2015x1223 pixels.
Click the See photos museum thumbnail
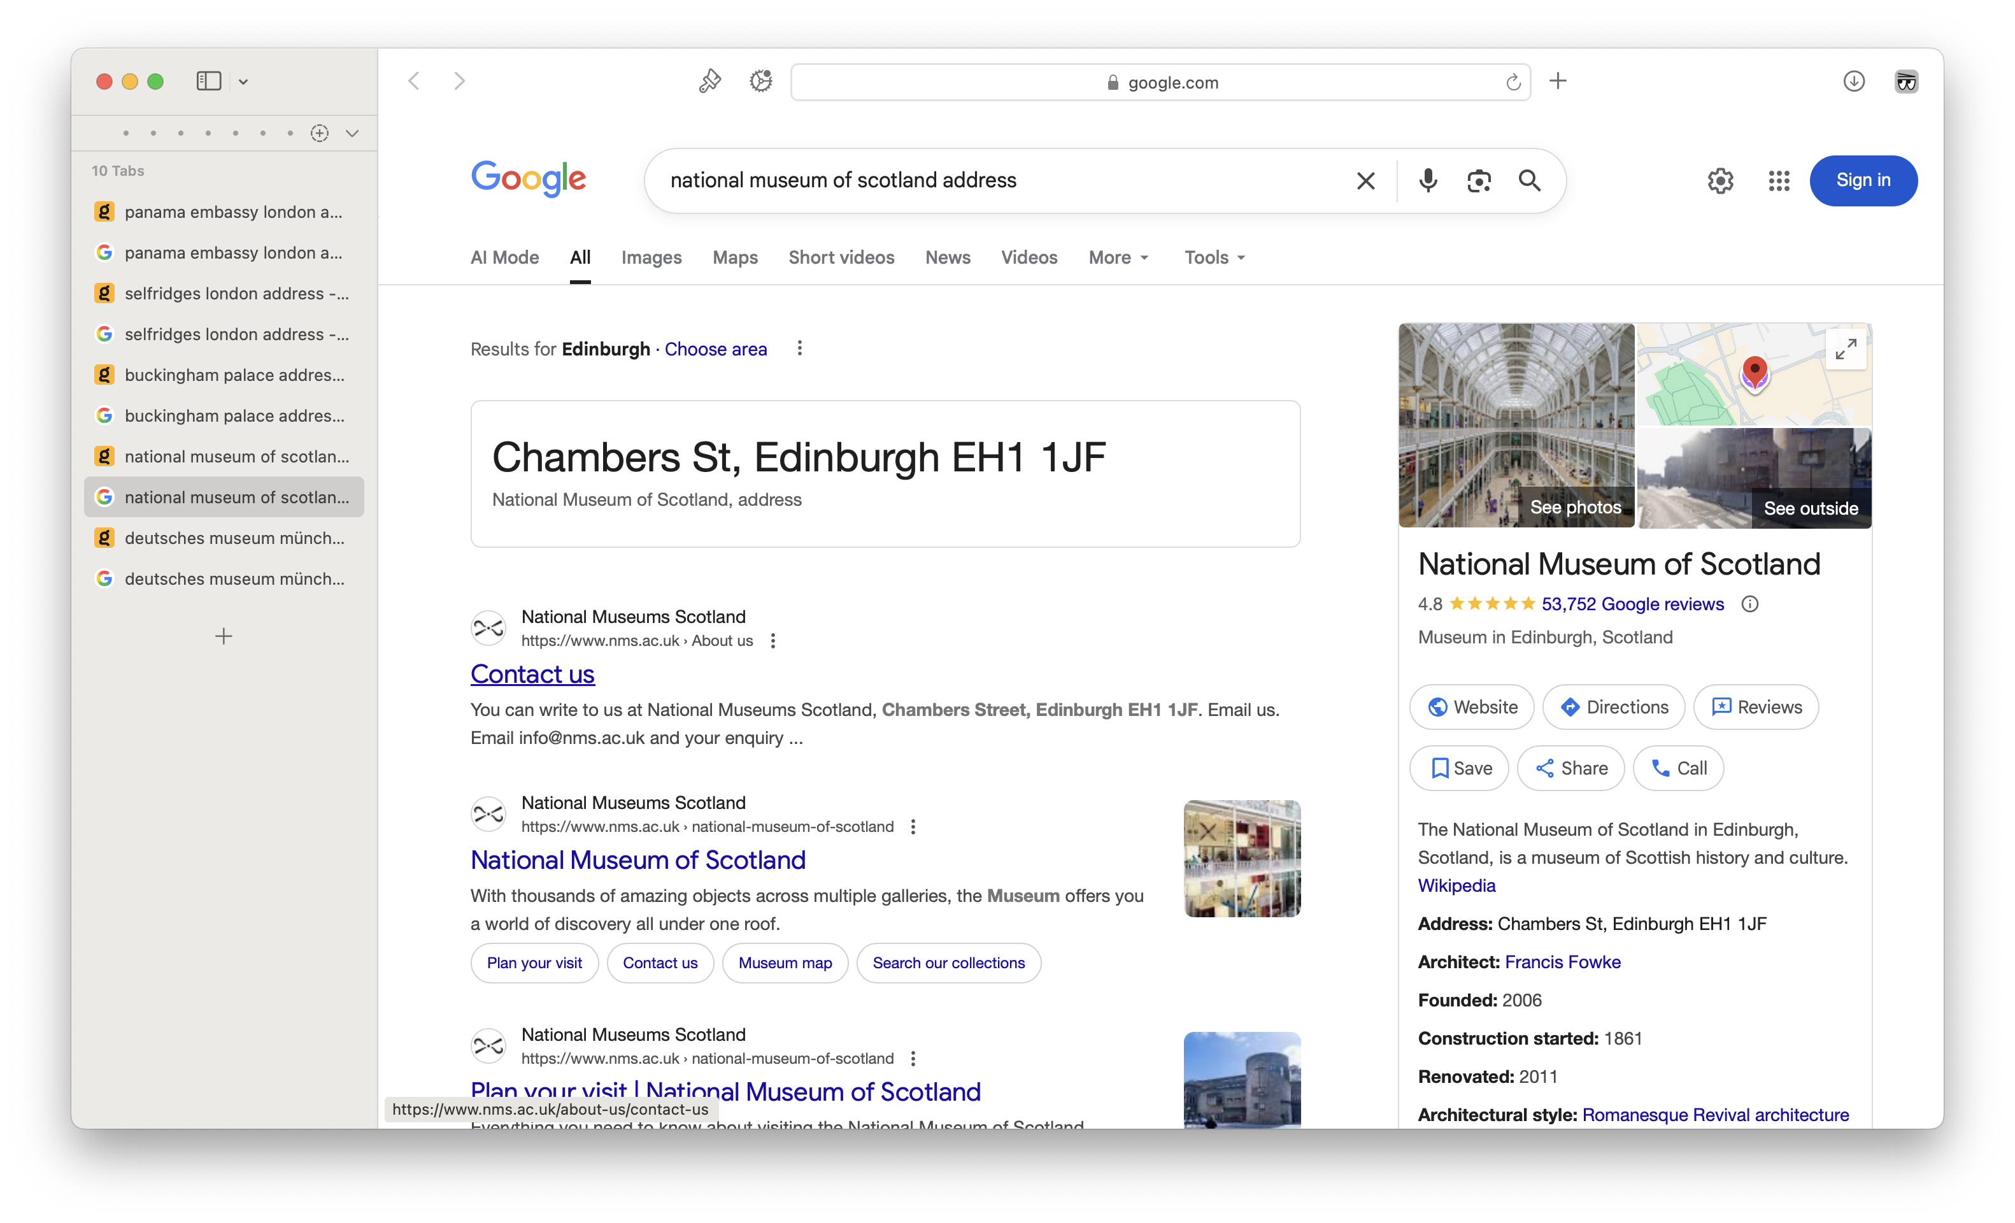(1516, 426)
